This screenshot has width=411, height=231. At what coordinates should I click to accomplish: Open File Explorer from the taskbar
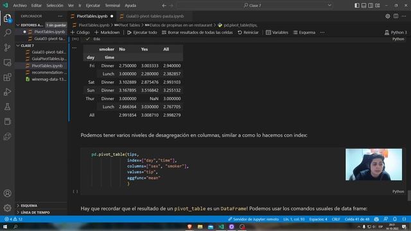(x=200, y=227)
